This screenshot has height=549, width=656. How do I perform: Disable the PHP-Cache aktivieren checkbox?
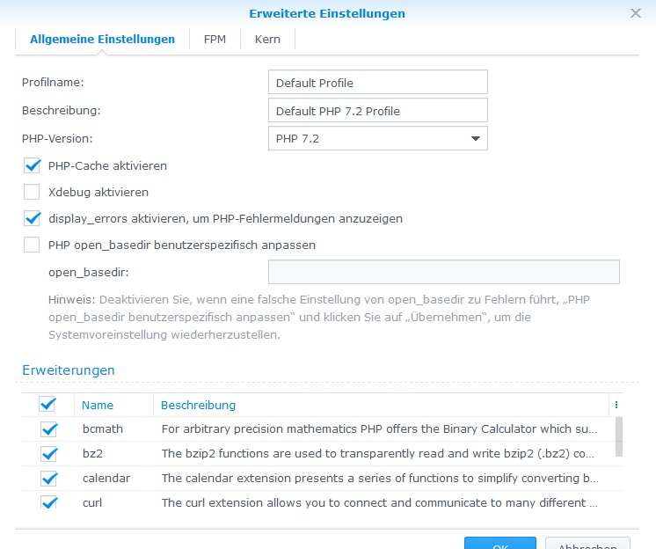(x=33, y=165)
